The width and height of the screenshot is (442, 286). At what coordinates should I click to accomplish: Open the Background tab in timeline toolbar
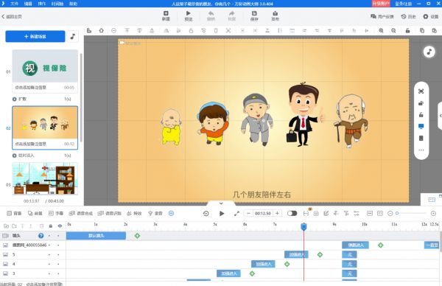click(x=14, y=214)
